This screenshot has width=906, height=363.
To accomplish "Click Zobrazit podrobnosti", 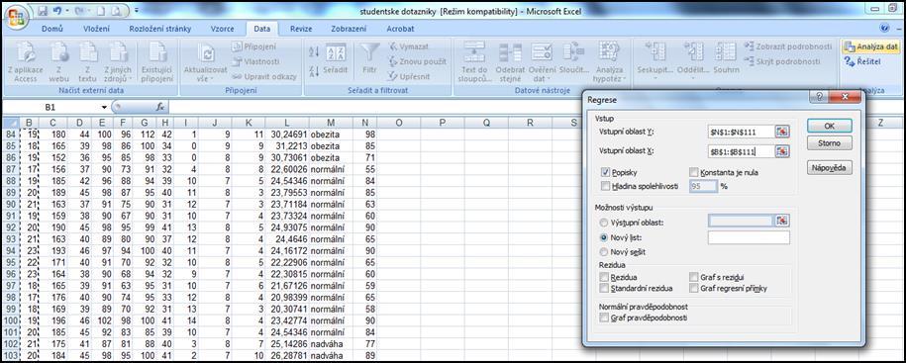I will [x=788, y=46].
